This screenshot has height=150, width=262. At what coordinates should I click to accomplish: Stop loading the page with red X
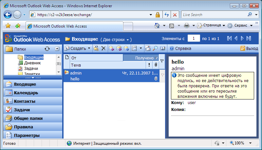(175, 15)
